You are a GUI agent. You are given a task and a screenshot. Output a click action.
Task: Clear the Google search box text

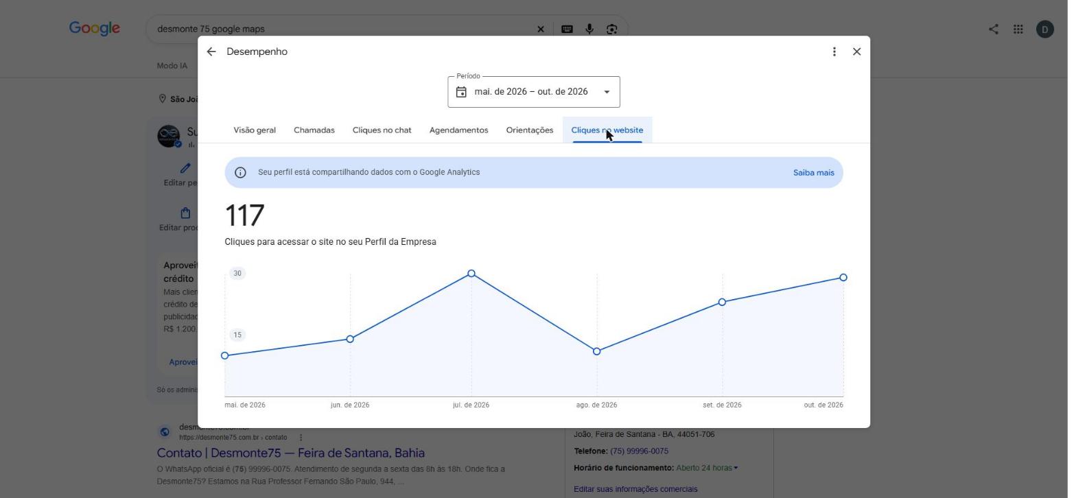540,29
